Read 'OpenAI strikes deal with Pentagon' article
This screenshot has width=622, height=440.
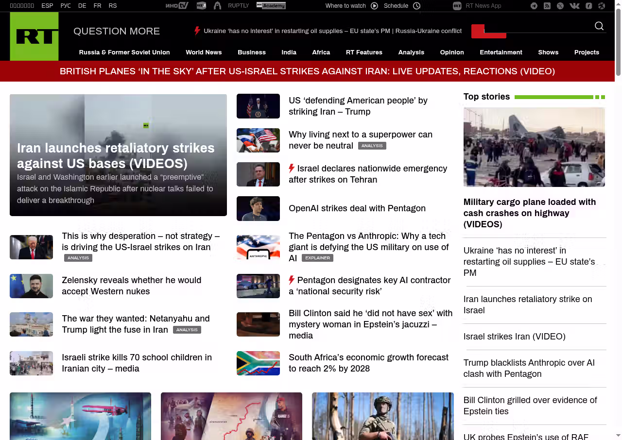point(357,208)
